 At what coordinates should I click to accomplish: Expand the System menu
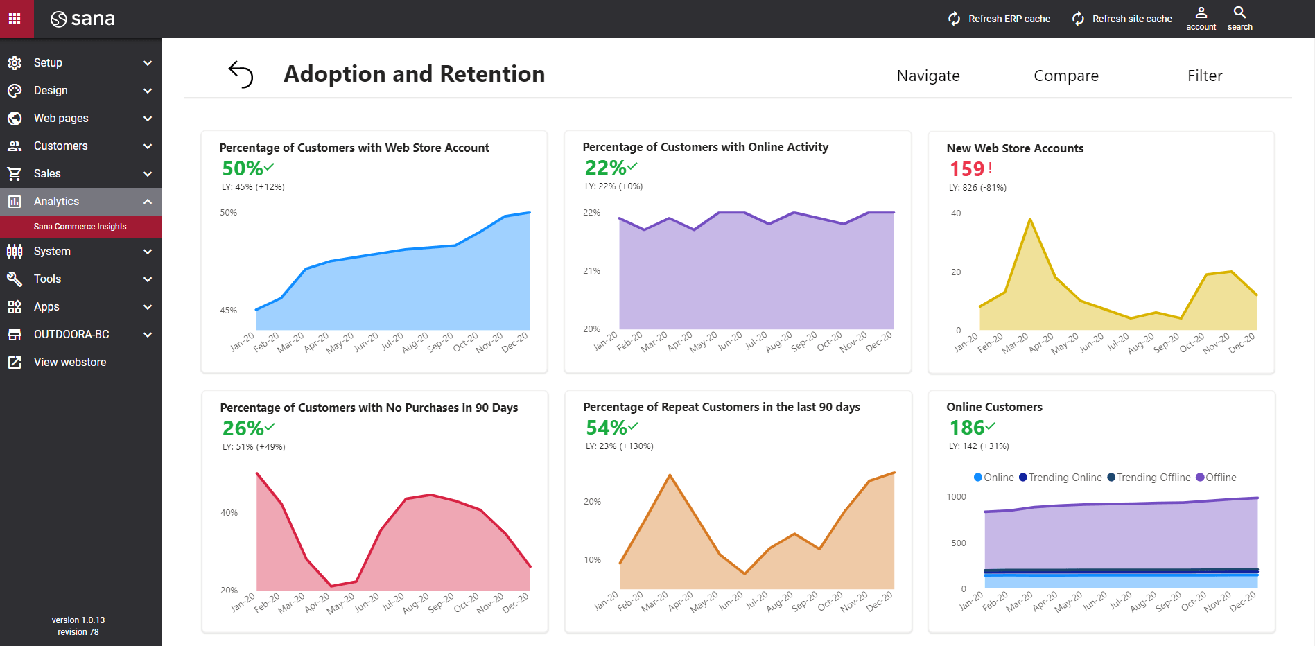click(x=146, y=251)
